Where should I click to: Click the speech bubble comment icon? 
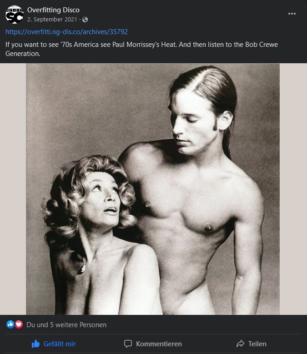pos(128,344)
